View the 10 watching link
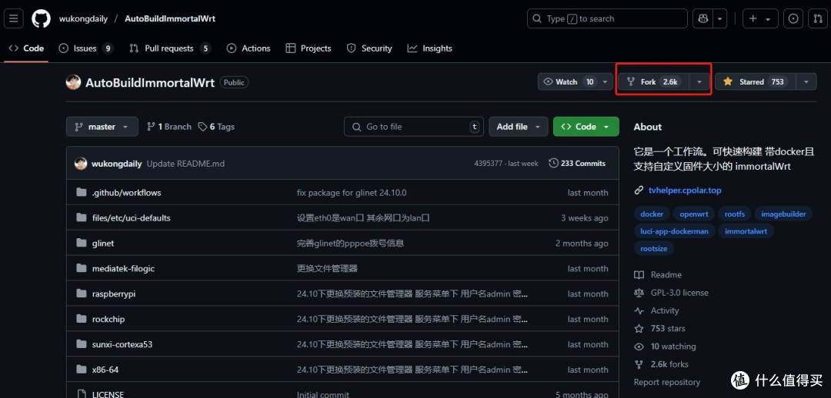Image resolution: width=831 pixels, height=398 pixels. click(x=665, y=347)
